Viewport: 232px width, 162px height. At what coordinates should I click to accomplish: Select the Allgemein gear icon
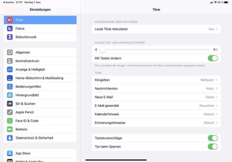coord(10,52)
